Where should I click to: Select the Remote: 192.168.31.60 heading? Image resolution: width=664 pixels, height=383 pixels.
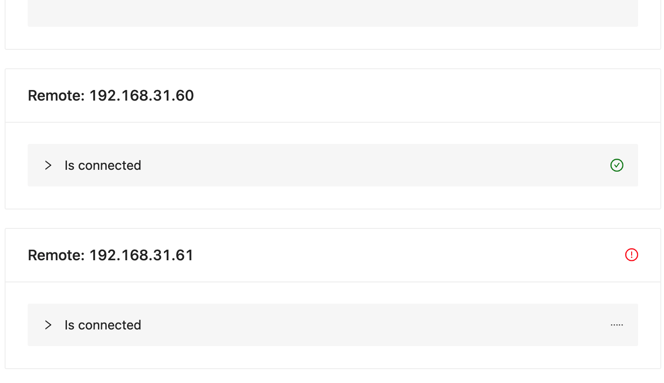coord(111,96)
